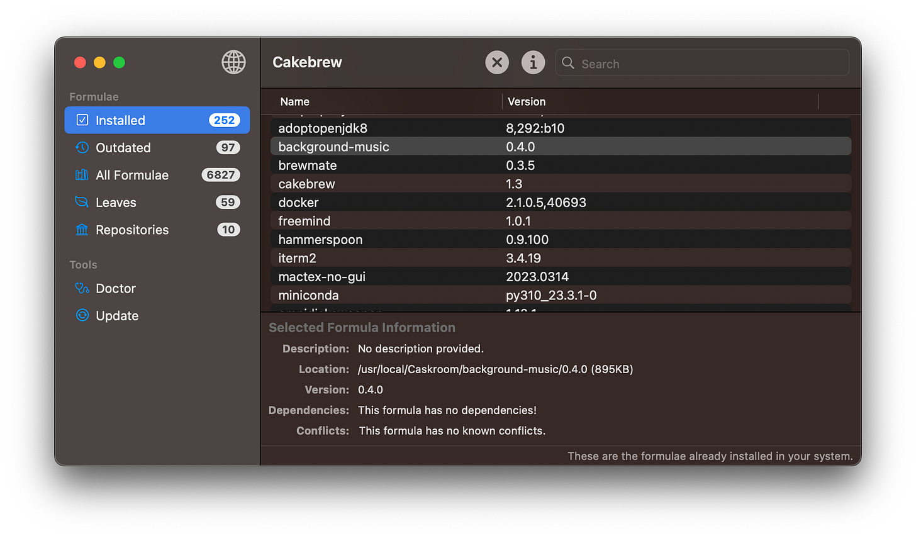Click the Outdated clock icon
The image size is (916, 538).
(x=82, y=147)
